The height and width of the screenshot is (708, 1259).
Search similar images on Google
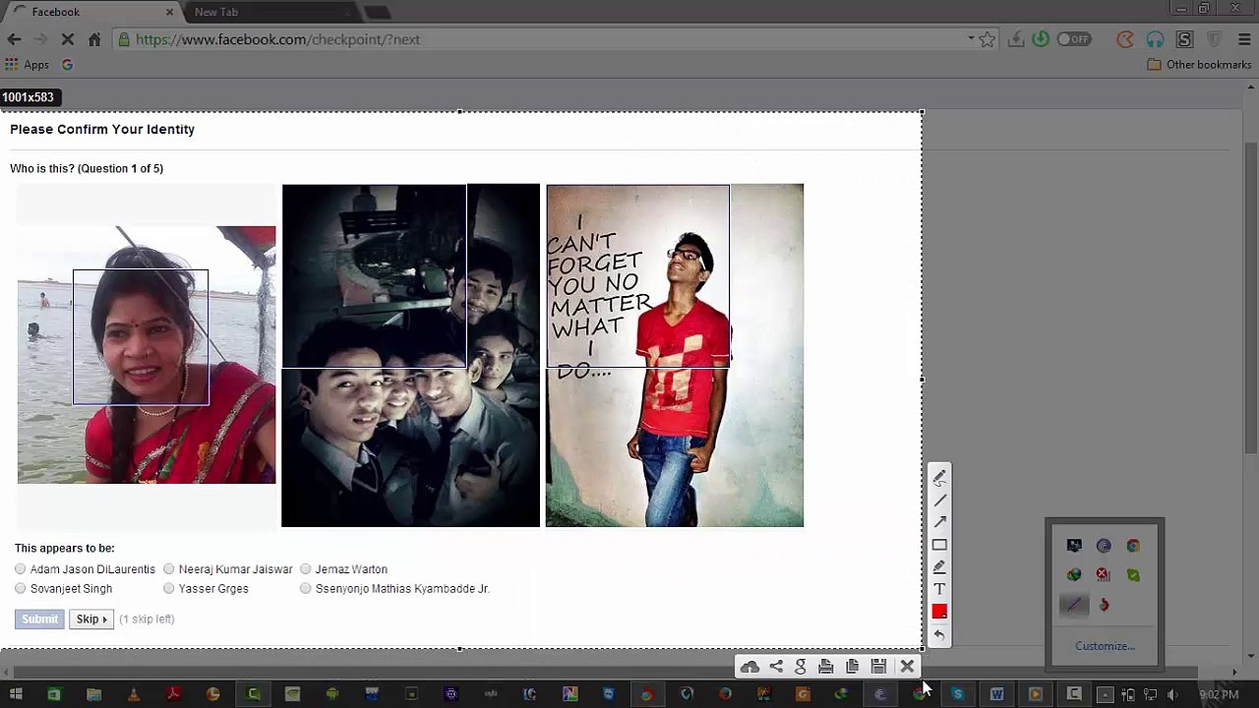(x=801, y=667)
